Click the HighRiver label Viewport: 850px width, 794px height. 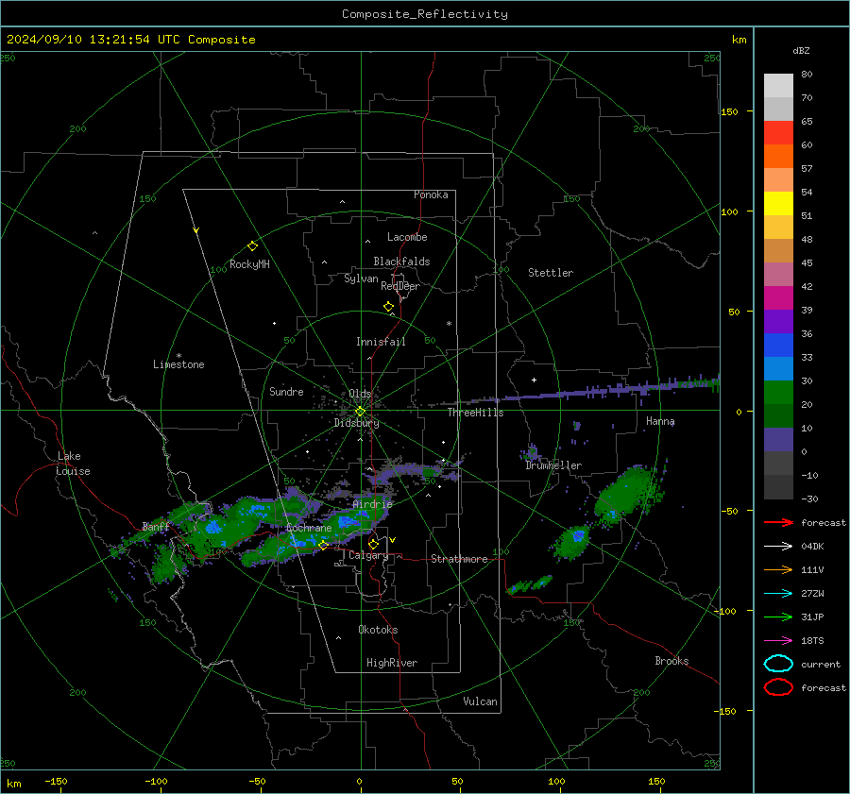[x=392, y=663]
